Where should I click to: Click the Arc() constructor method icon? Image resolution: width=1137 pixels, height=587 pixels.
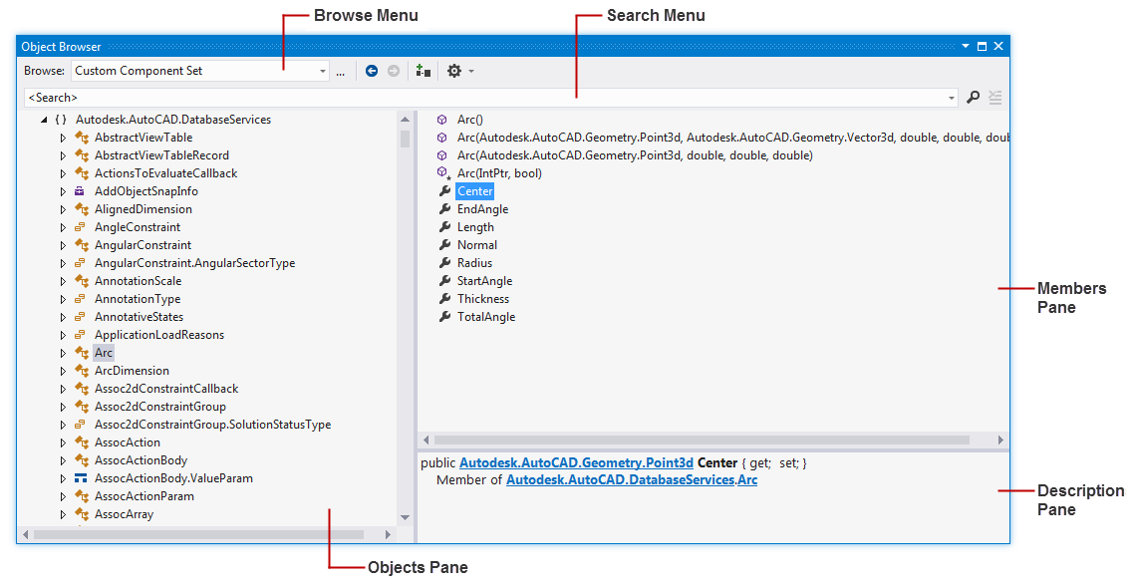coord(441,120)
